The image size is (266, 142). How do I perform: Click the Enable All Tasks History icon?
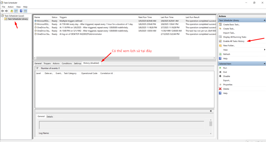coord(220,41)
